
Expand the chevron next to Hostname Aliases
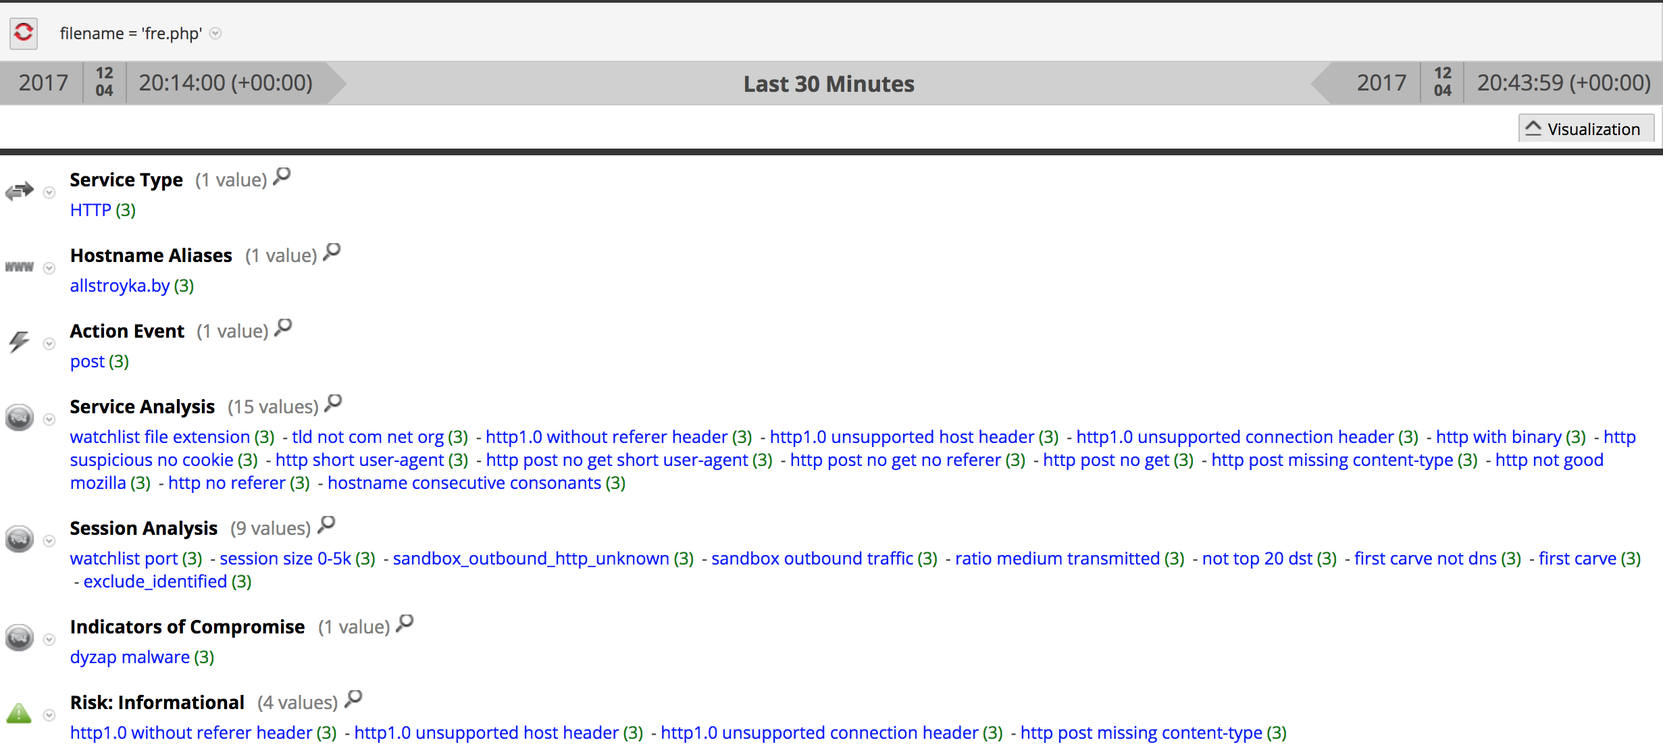[49, 268]
